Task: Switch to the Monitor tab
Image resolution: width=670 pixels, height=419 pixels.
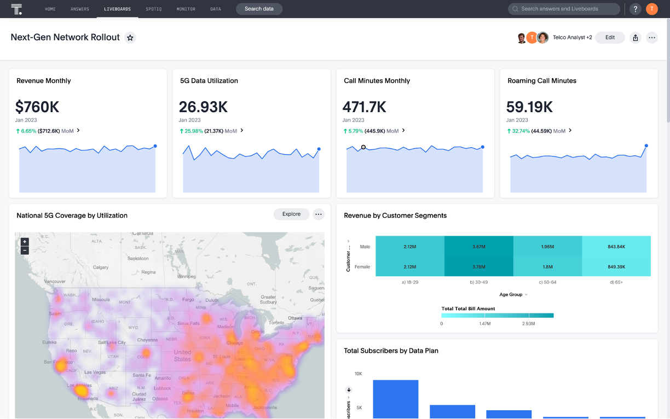Action: (186, 9)
